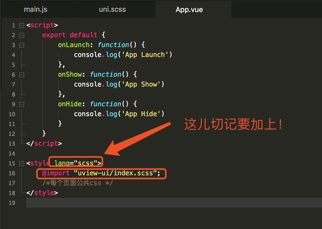Image resolution: width=322 pixels, height=229 pixels.
Task: Click line number 4 in the gutter
Action: (13, 55)
